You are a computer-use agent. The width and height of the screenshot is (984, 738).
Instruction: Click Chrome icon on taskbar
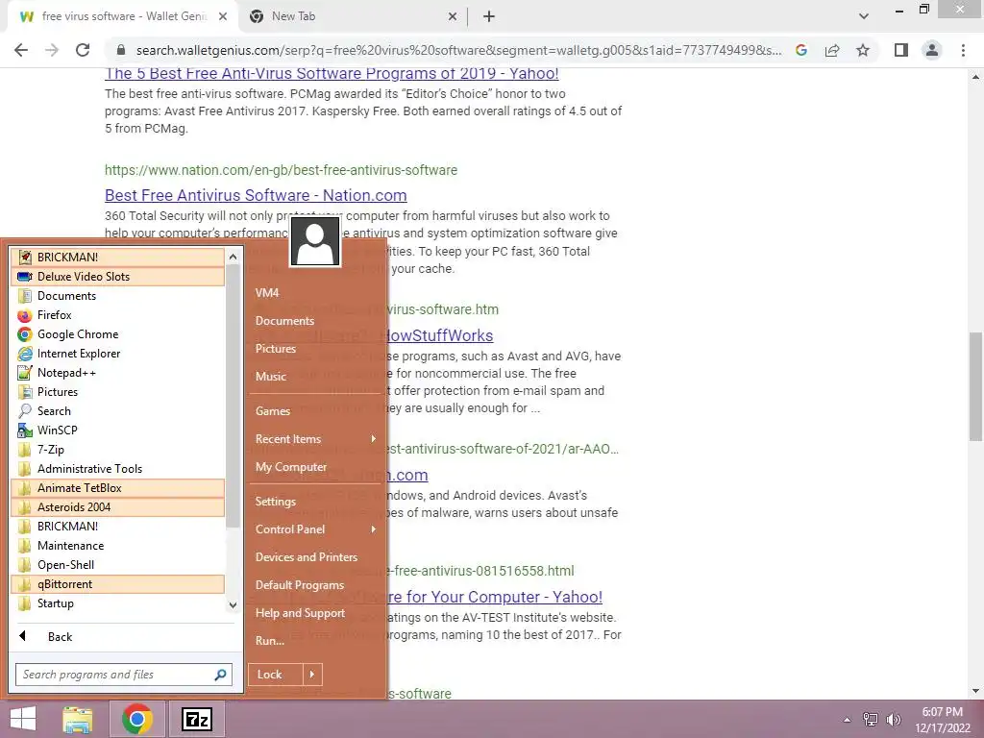pyautogui.click(x=137, y=719)
